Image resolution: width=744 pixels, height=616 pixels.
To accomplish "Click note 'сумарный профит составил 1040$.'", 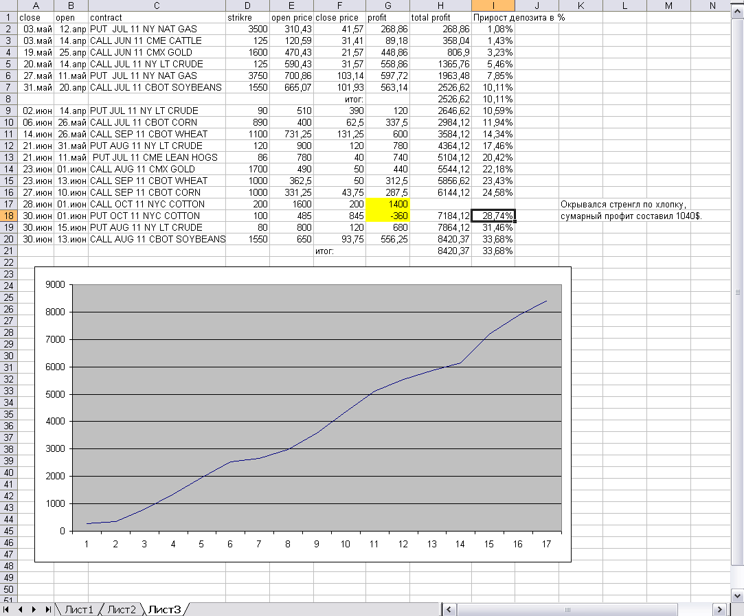I will (x=631, y=216).
